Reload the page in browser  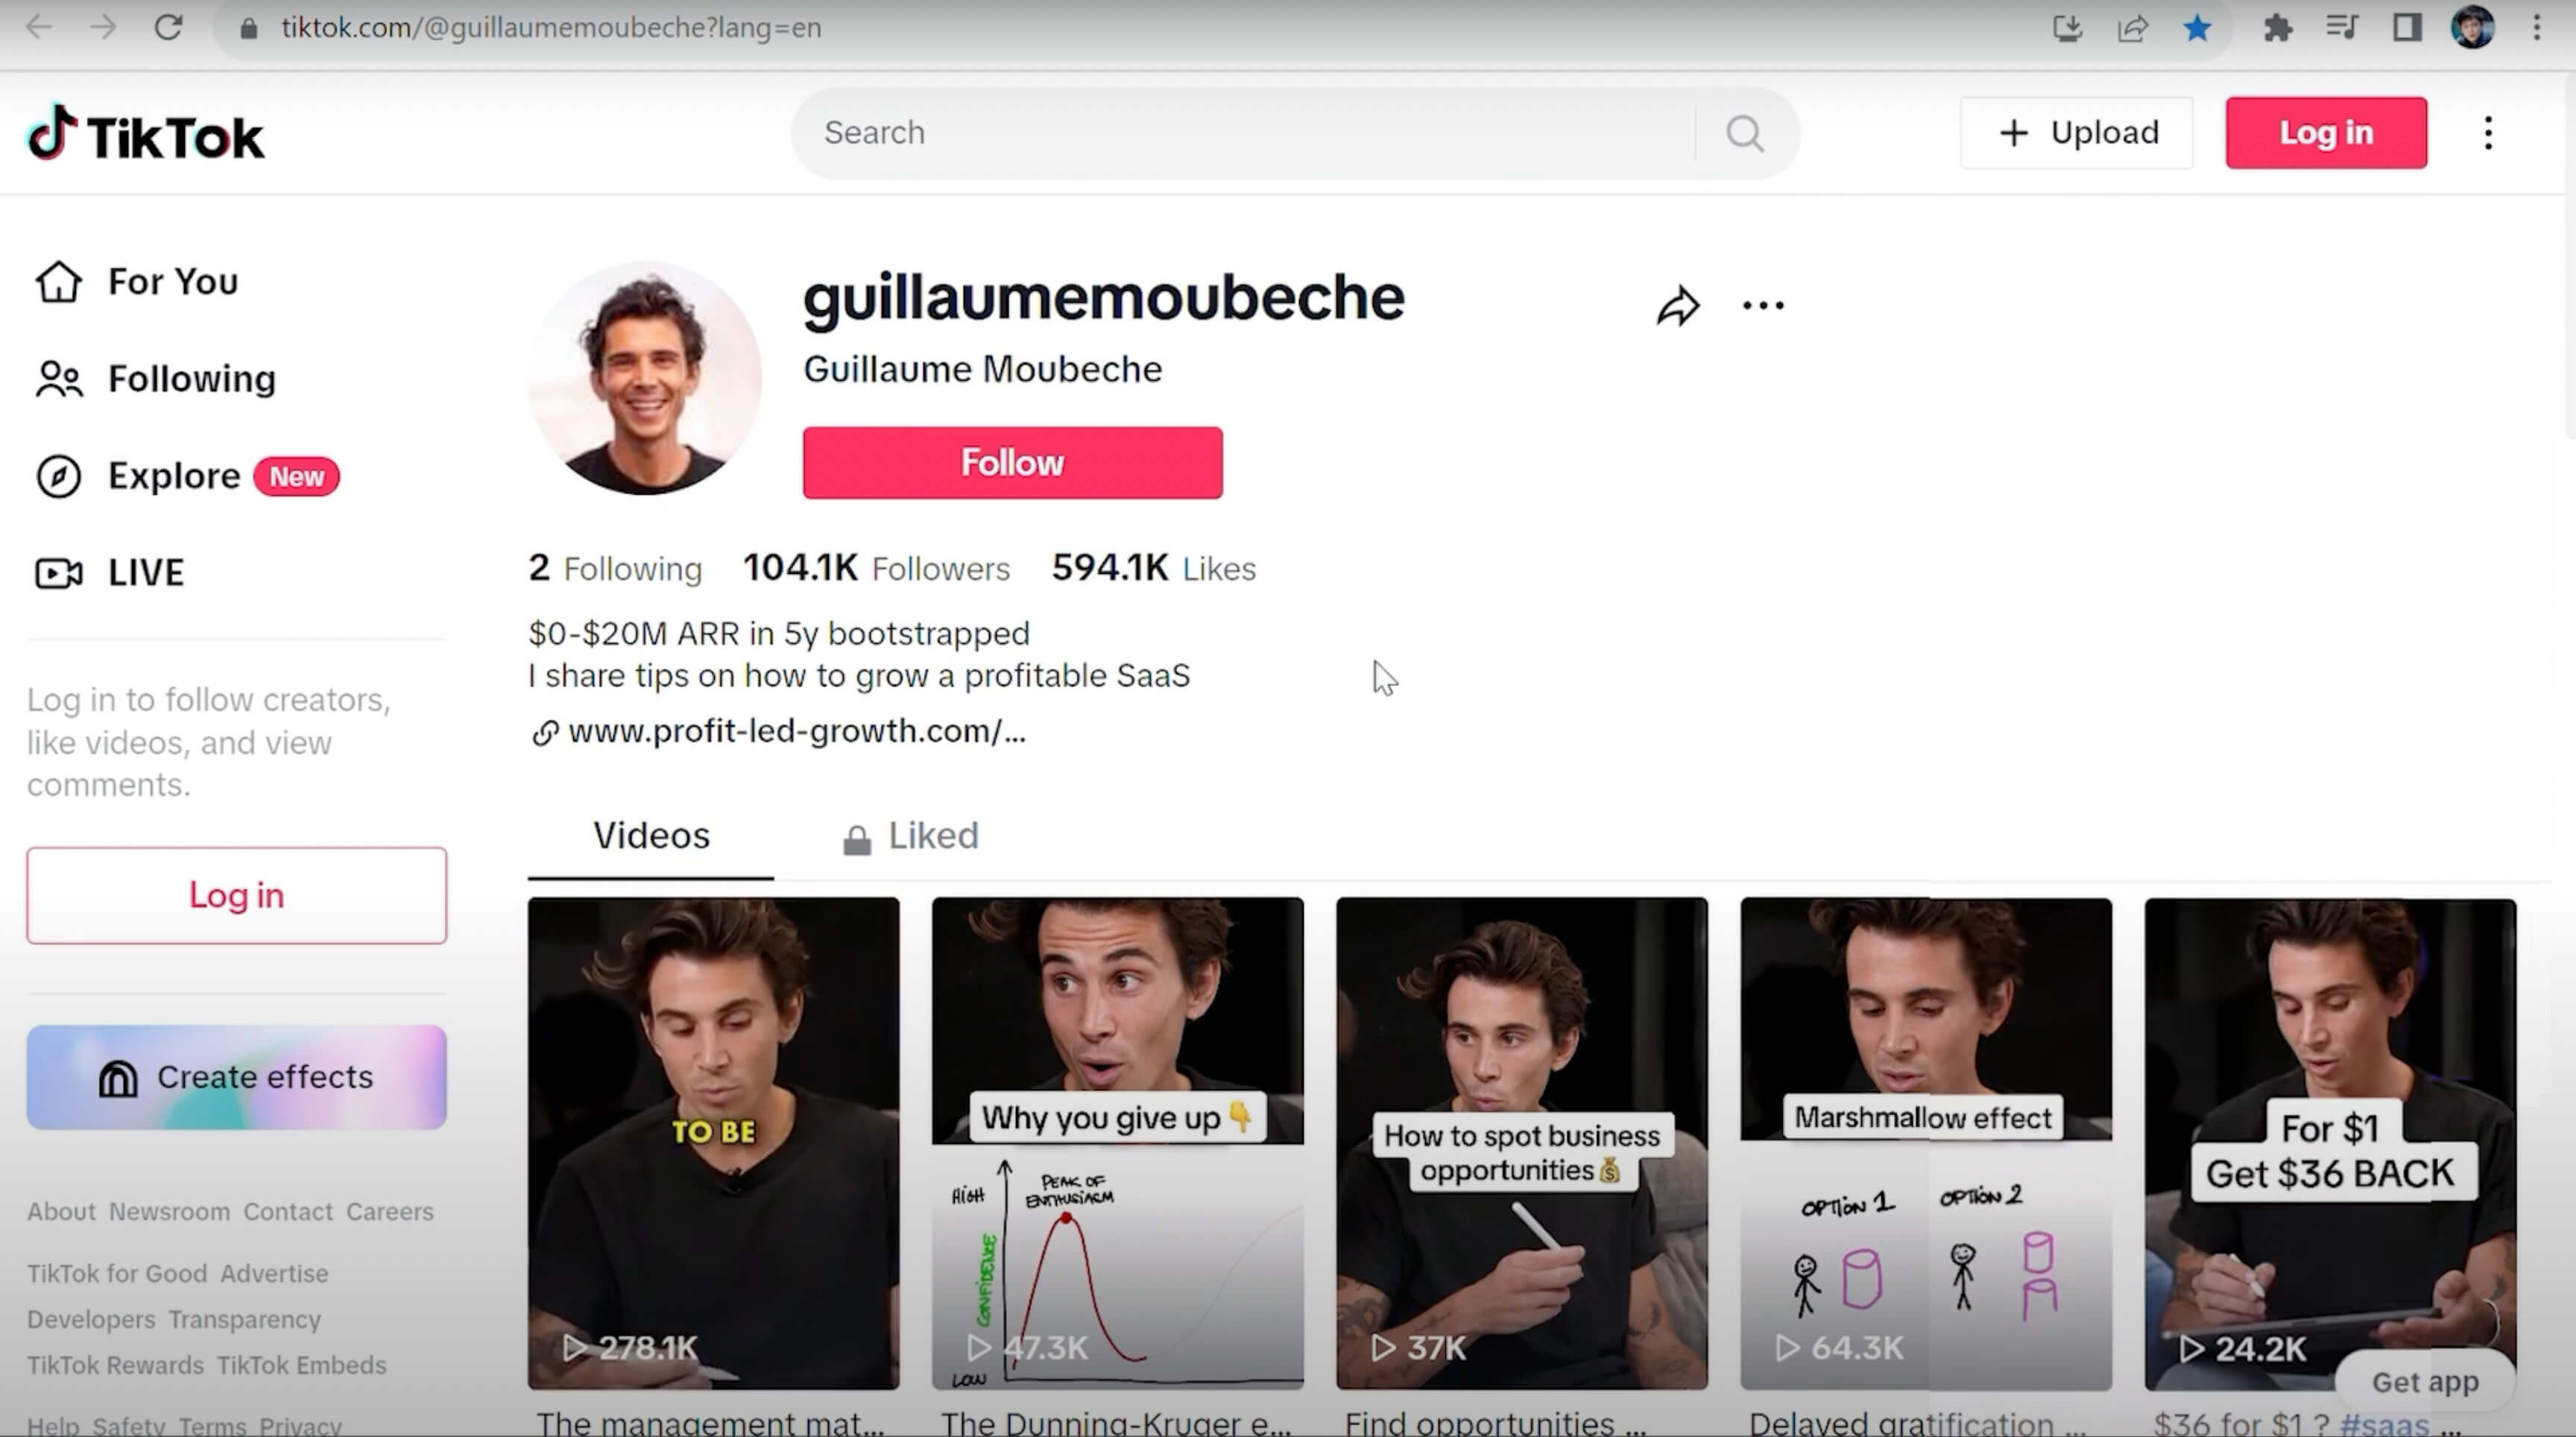click(x=168, y=27)
